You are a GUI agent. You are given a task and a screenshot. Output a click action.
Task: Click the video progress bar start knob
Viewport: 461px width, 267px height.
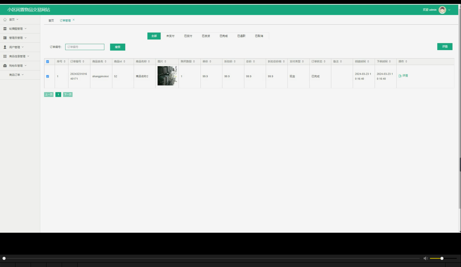[x=4, y=259]
